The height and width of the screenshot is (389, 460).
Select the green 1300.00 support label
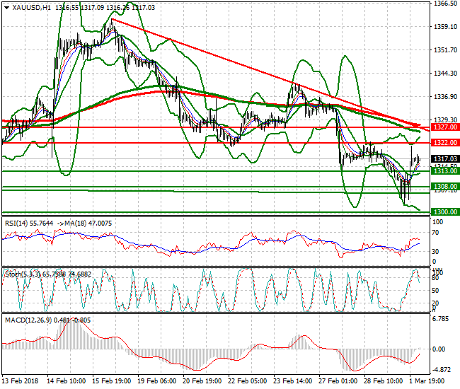445,212
